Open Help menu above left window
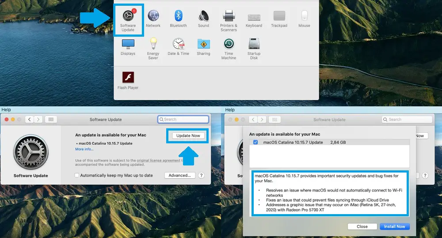The width and height of the screenshot is (442, 238). pos(6,110)
